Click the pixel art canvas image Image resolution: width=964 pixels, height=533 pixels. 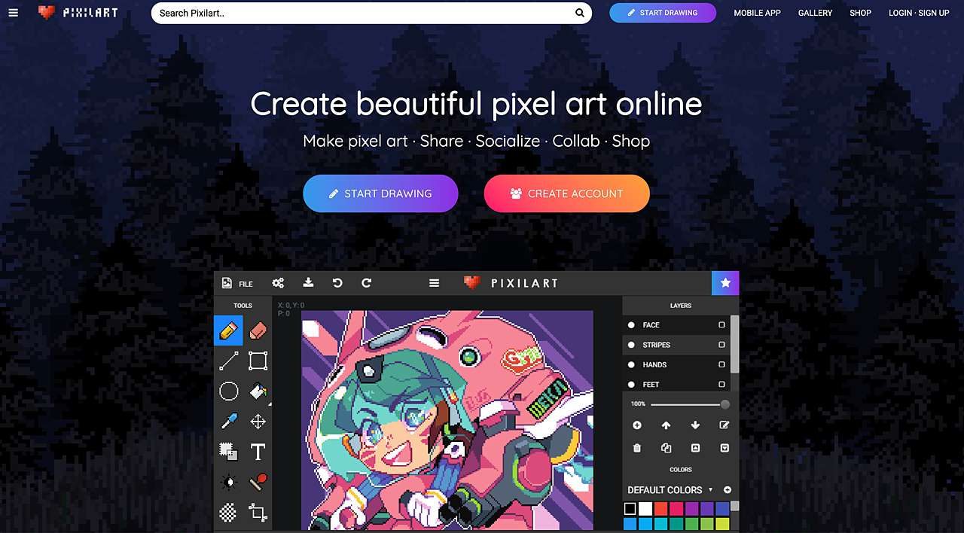point(447,420)
